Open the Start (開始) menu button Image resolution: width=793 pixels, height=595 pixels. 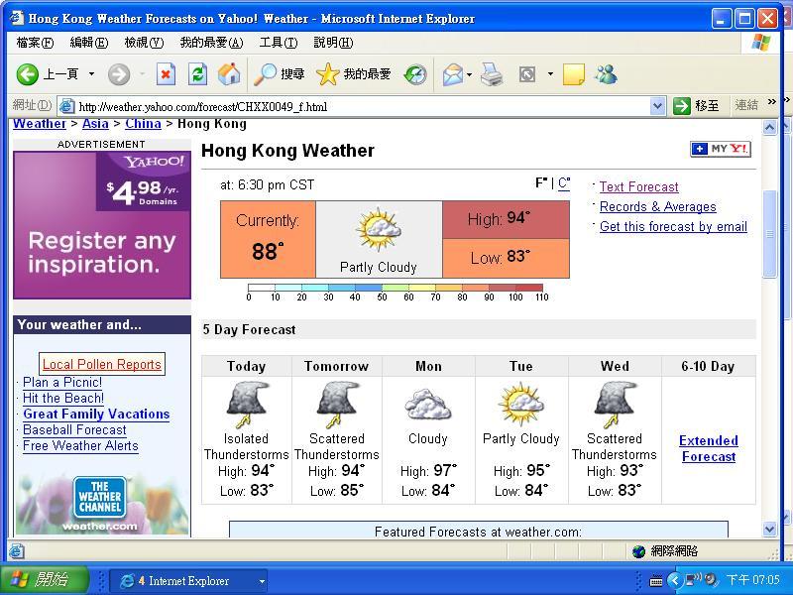coord(44,580)
